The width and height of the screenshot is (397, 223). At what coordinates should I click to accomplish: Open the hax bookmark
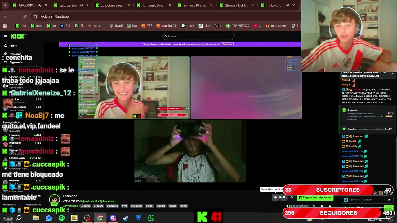click(132, 26)
